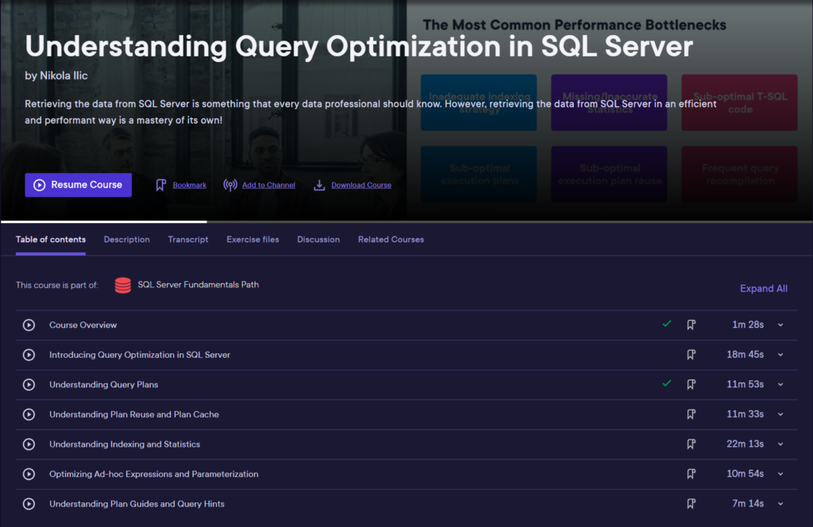Switch to the Exercise files tab
The width and height of the screenshot is (813, 527).
(252, 240)
